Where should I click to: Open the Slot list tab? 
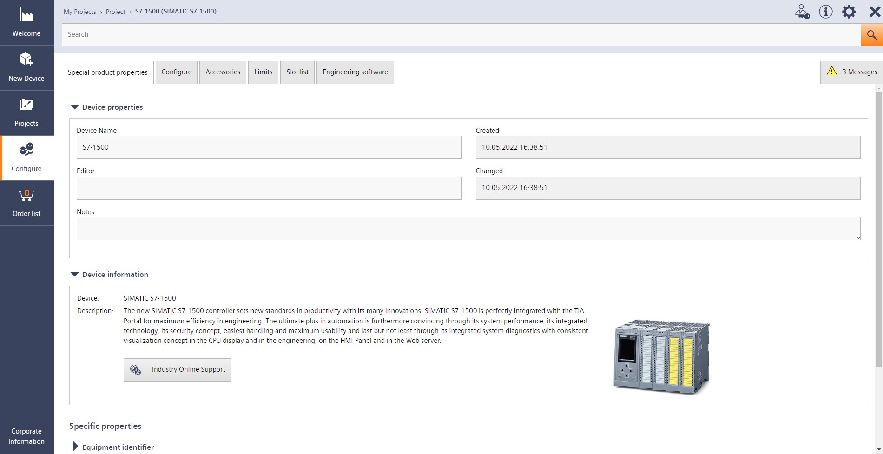coord(297,72)
